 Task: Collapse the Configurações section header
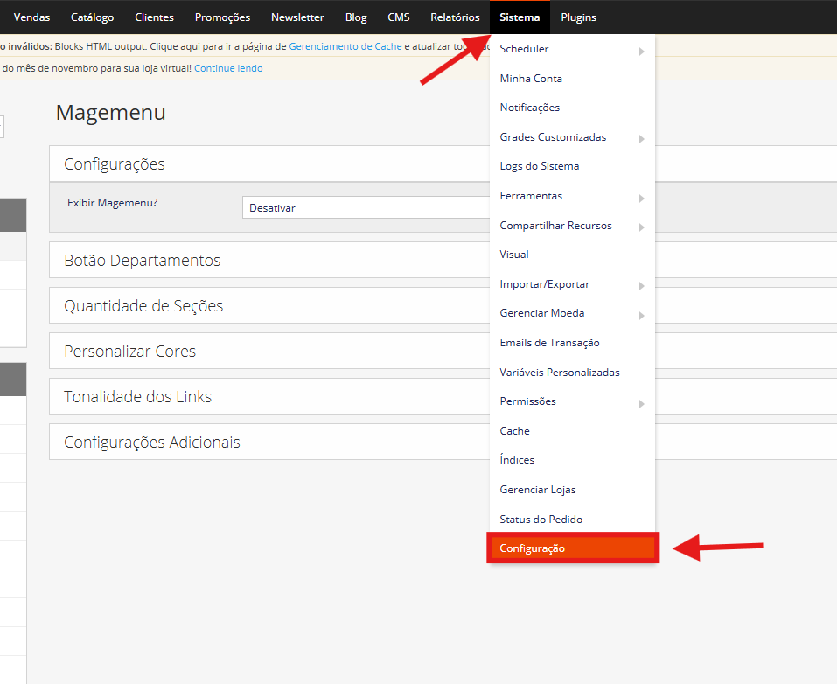[x=115, y=164]
